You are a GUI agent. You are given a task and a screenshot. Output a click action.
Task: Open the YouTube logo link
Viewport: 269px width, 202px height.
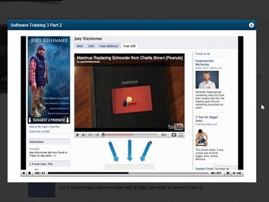(175, 127)
